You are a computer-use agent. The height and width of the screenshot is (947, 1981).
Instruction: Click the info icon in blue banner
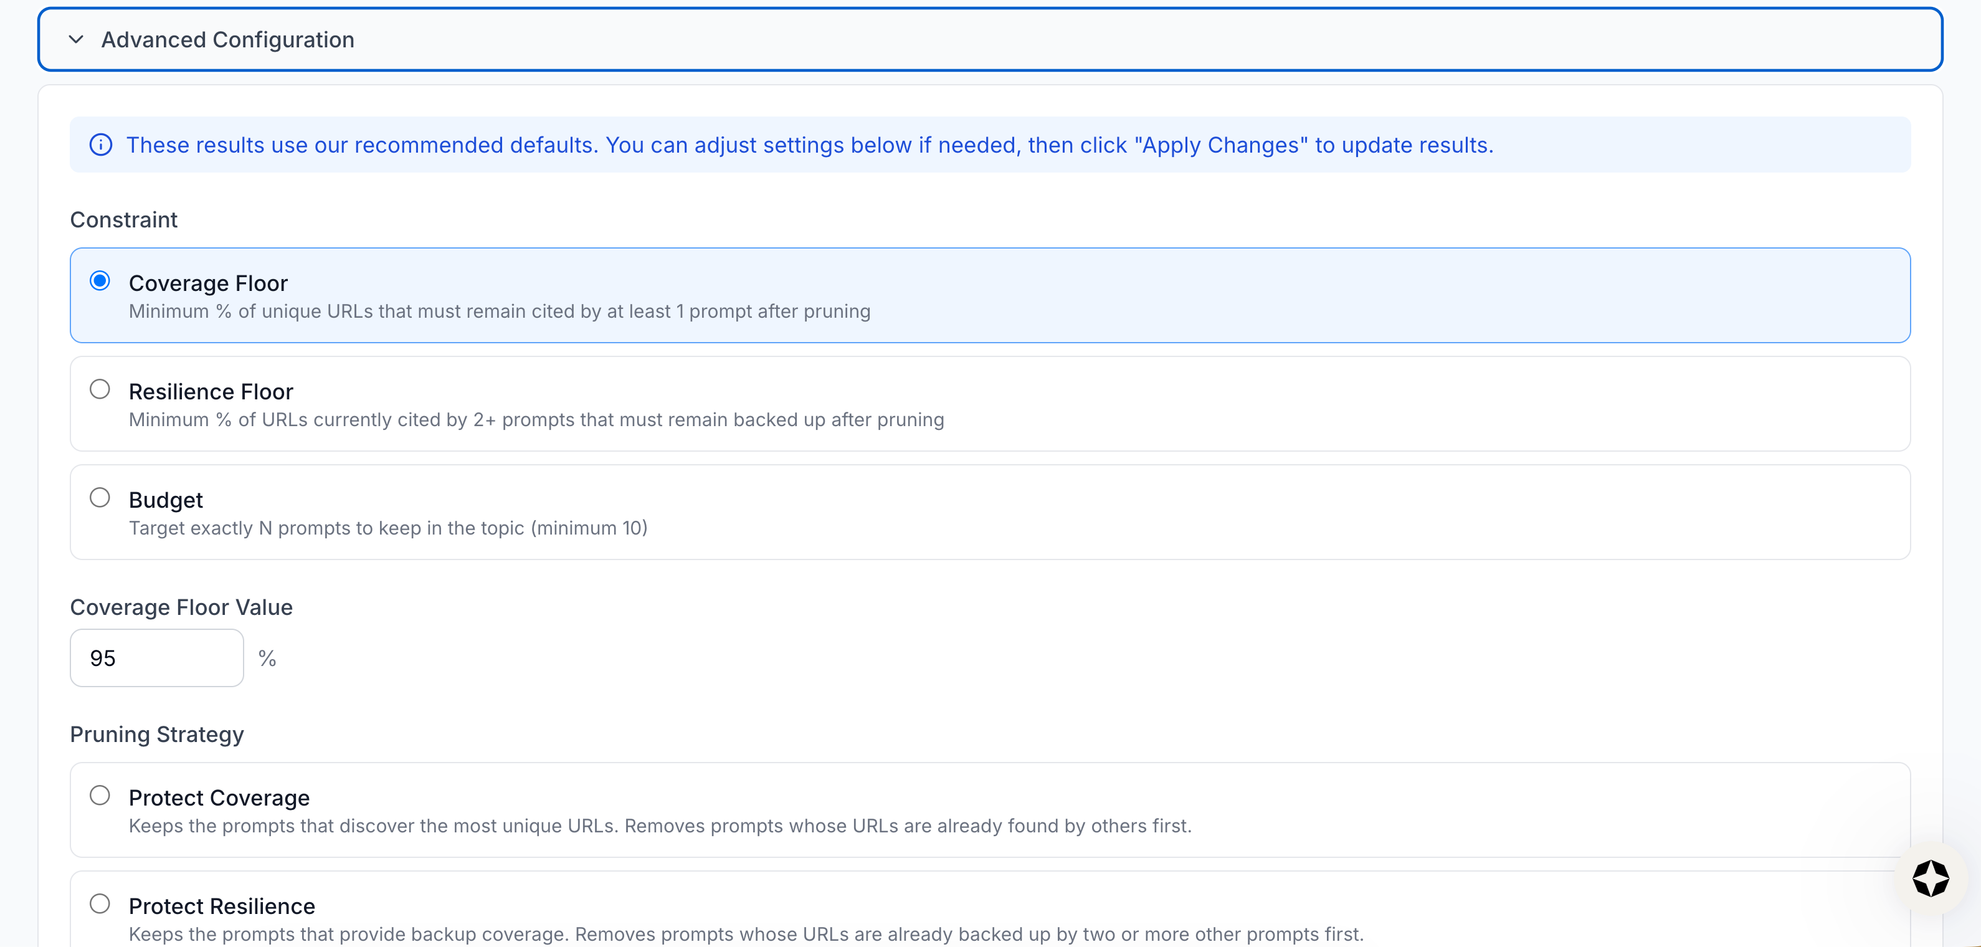tap(101, 145)
